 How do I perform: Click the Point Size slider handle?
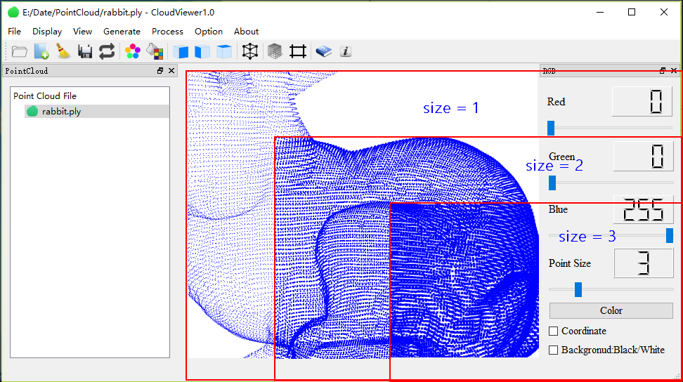[578, 289]
